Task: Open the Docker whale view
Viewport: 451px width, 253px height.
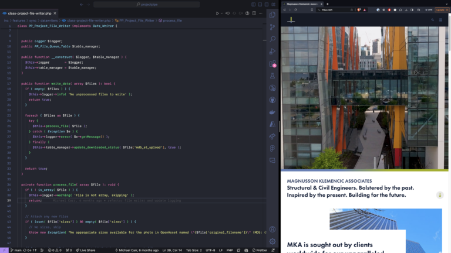Action: tap(272, 112)
